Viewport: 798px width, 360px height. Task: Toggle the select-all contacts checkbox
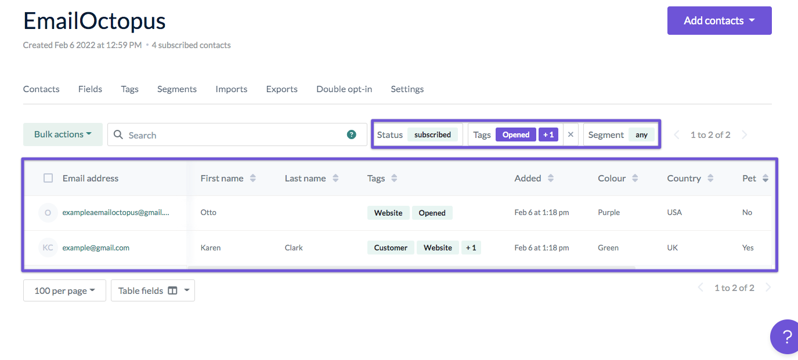click(x=48, y=178)
